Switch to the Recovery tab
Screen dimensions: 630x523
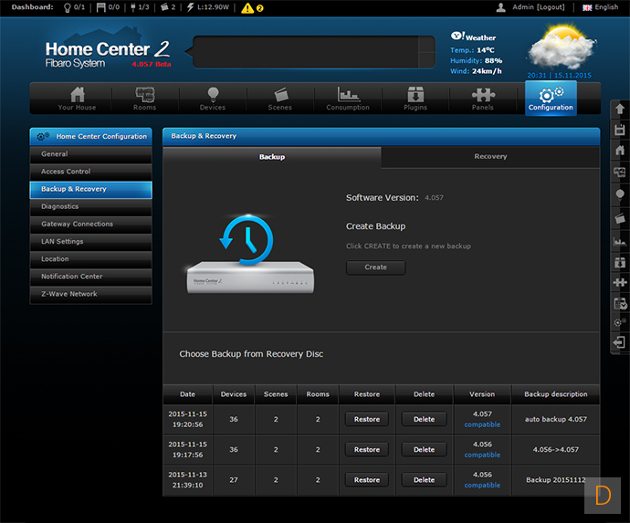490,157
